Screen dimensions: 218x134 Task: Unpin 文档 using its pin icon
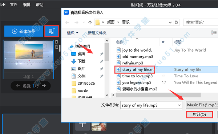pyautogui.click(x=102, y=76)
